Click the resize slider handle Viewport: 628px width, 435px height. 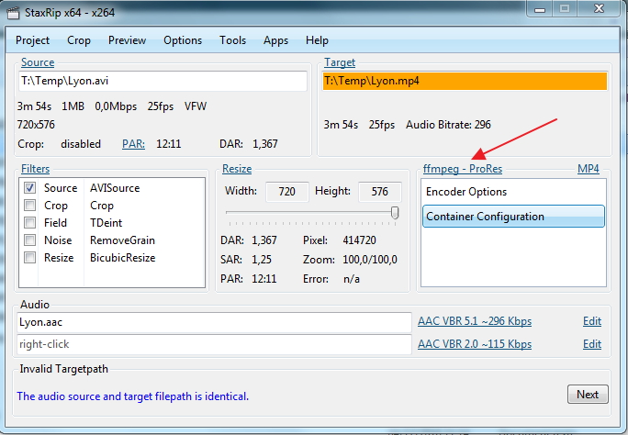click(x=395, y=213)
